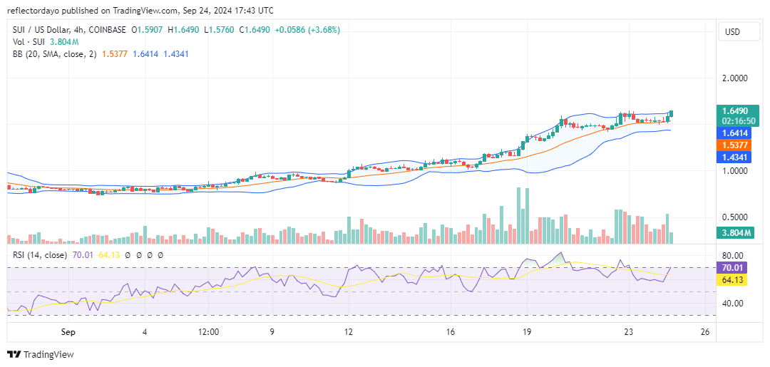Image resolution: width=770 pixels, height=367 pixels.
Task: Click the 64.13 RSI average tag
Action: click(x=731, y=281)
